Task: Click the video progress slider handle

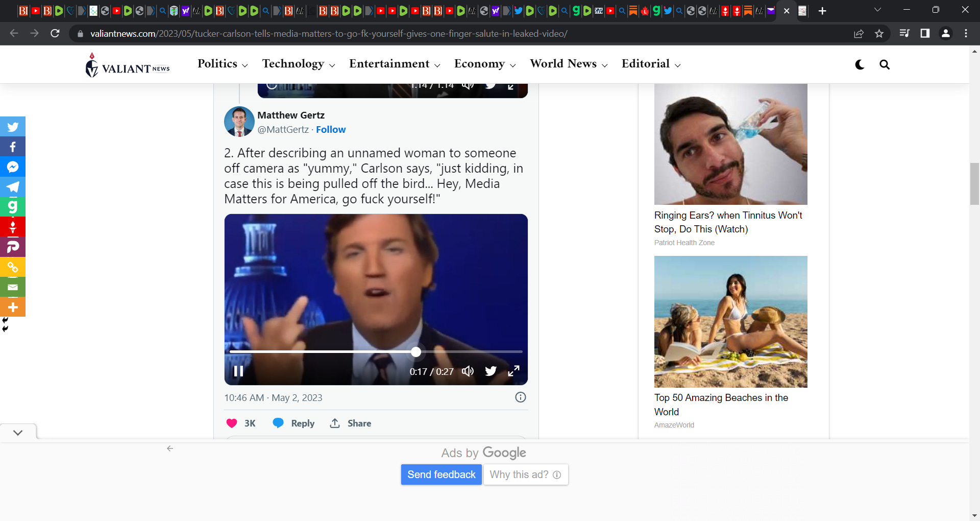Action: click(x=416, y=352)
